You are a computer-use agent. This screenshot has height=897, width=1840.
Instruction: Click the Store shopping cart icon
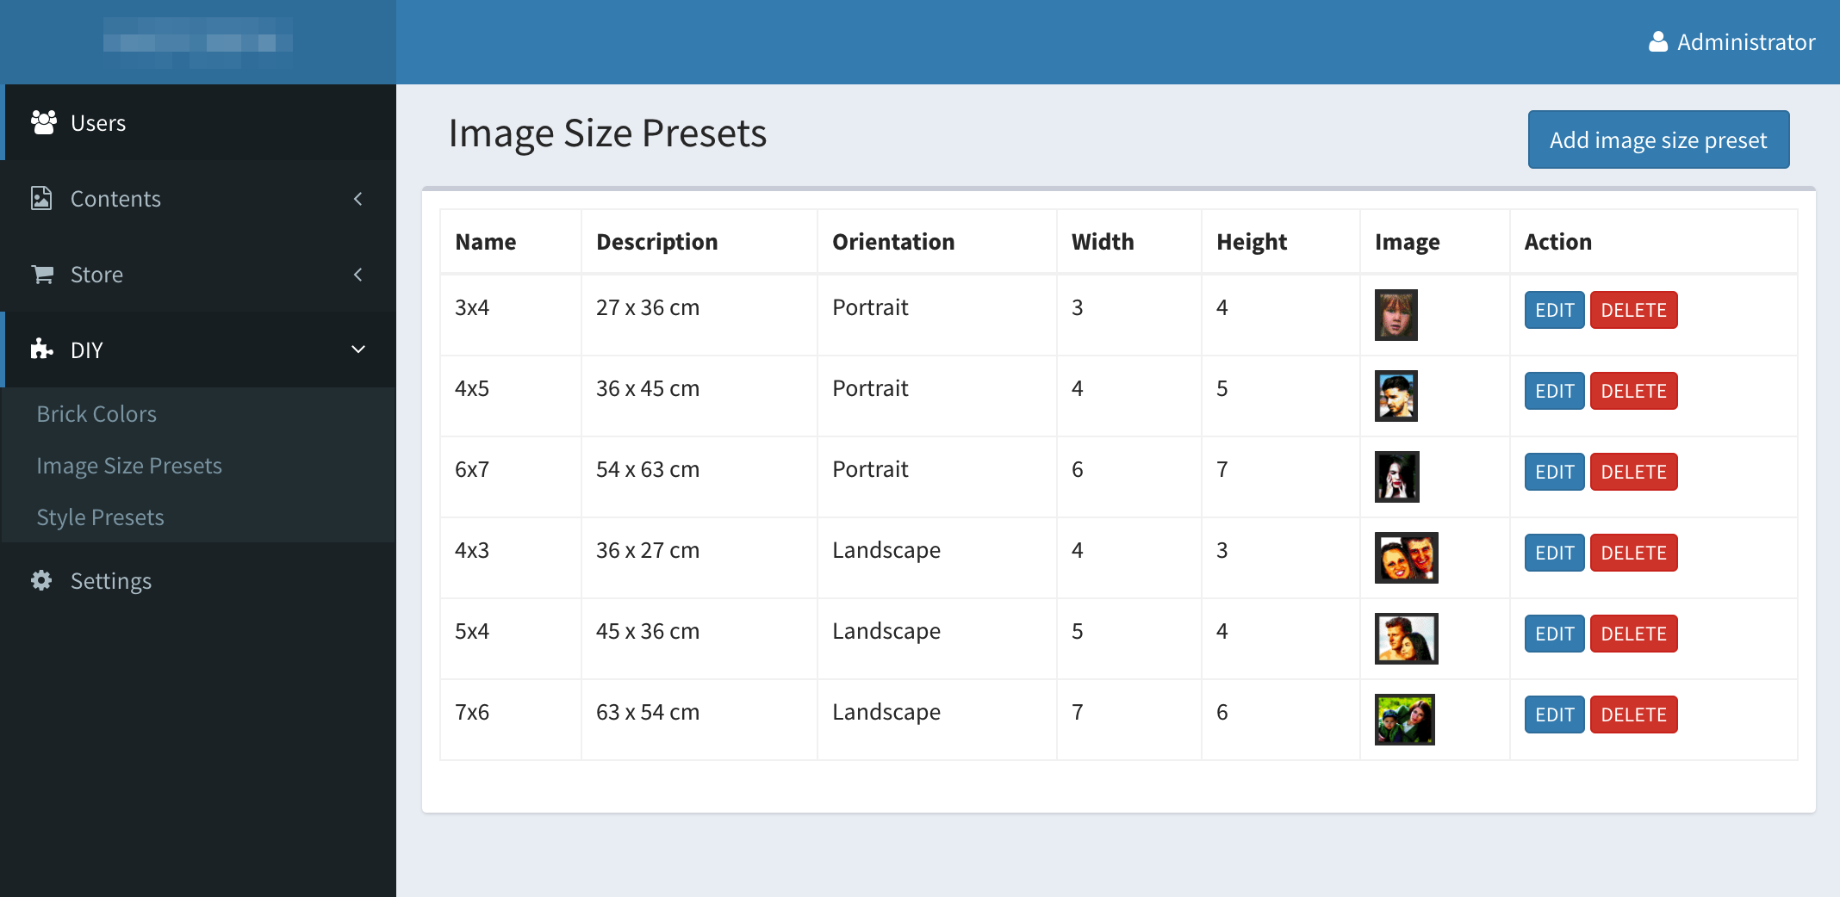pos(42,274)
